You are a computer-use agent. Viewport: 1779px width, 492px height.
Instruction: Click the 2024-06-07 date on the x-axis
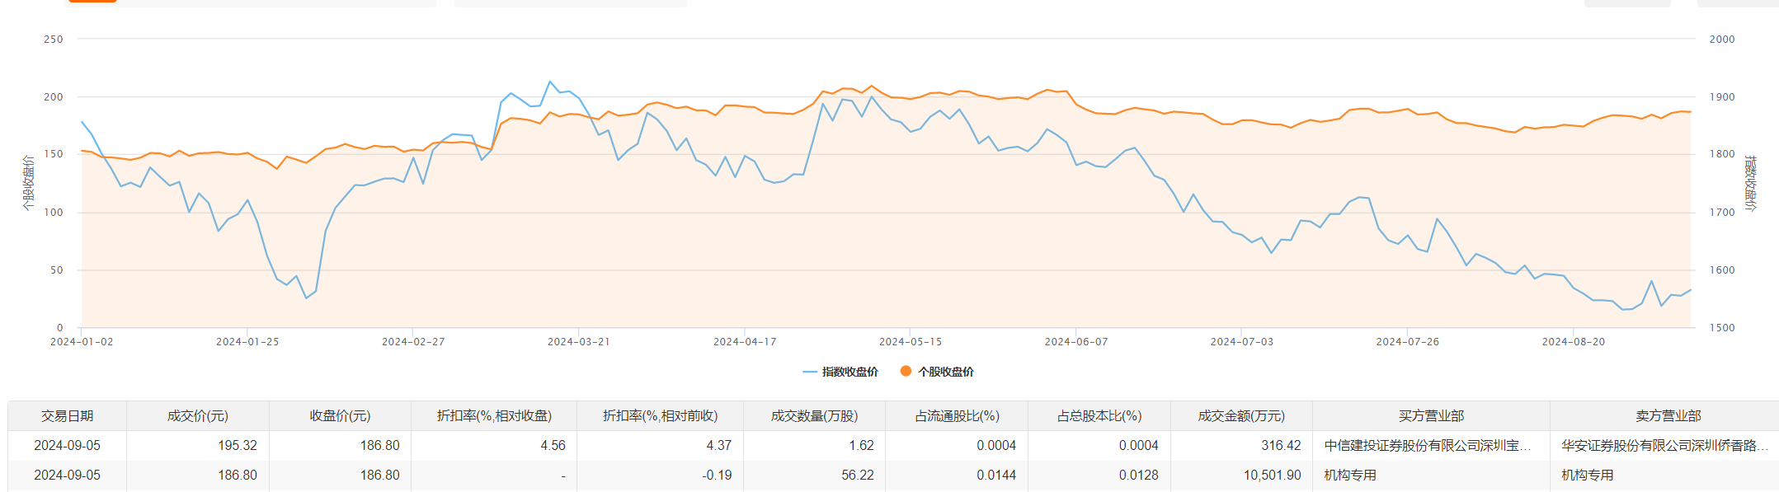[x=1076, y=342]
